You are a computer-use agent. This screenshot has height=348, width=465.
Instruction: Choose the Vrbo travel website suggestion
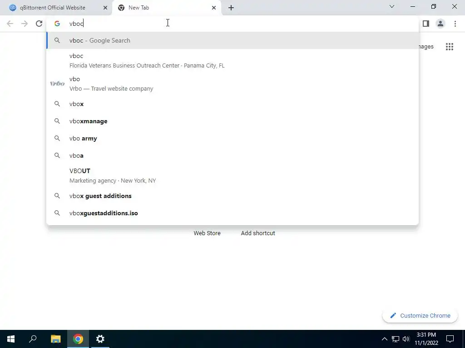233,84
